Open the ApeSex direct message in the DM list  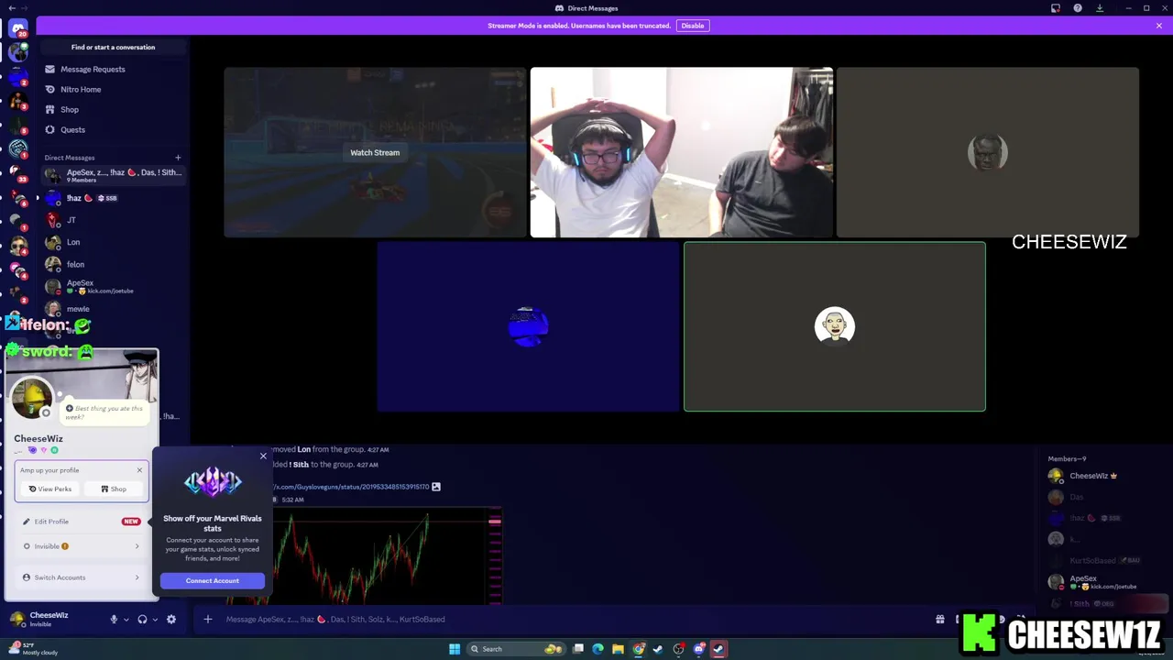(114, 286)
